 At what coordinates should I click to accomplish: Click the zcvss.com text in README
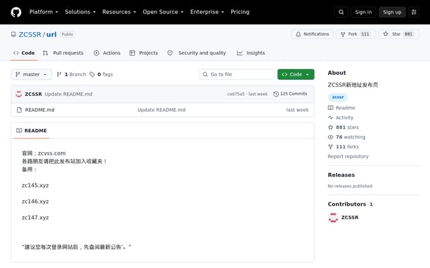point(52,153)
